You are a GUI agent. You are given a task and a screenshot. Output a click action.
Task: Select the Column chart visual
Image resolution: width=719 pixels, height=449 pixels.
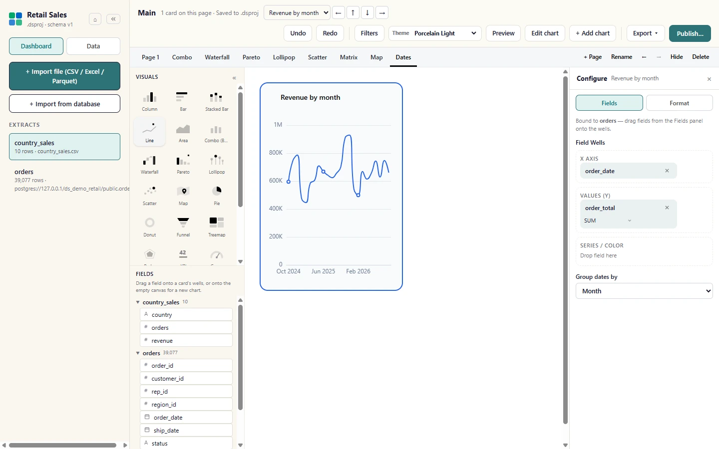(x=150, y=101)
